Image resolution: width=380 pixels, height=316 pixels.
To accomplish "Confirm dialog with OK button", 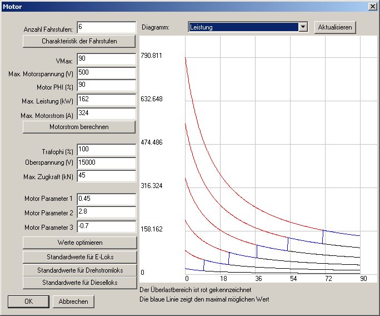I will pos(28,302).
